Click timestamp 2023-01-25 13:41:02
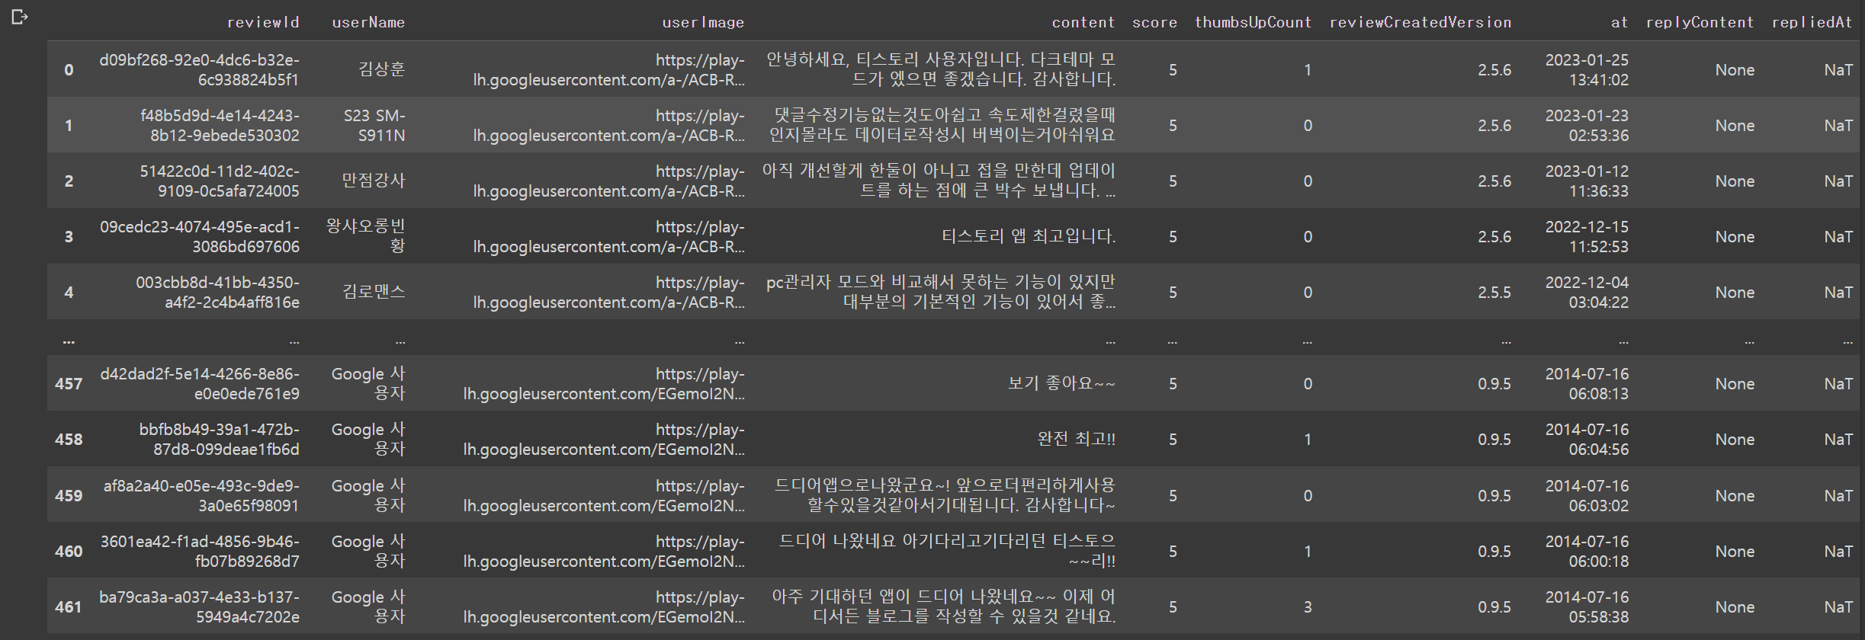 coord(1587,69)
